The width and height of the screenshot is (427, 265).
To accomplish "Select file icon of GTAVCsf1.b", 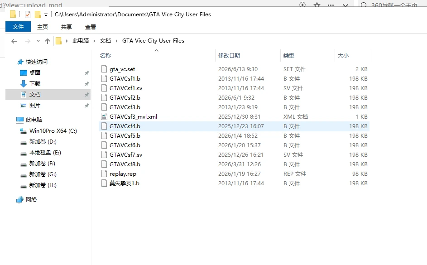I will (104, 78).
